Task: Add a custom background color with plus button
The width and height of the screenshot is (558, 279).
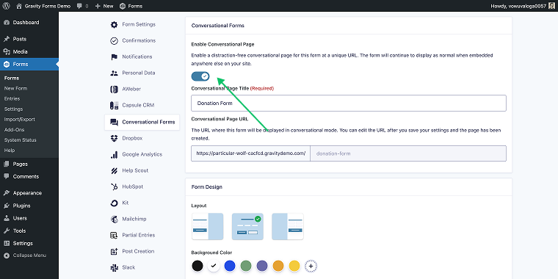Action: (311, 266)
